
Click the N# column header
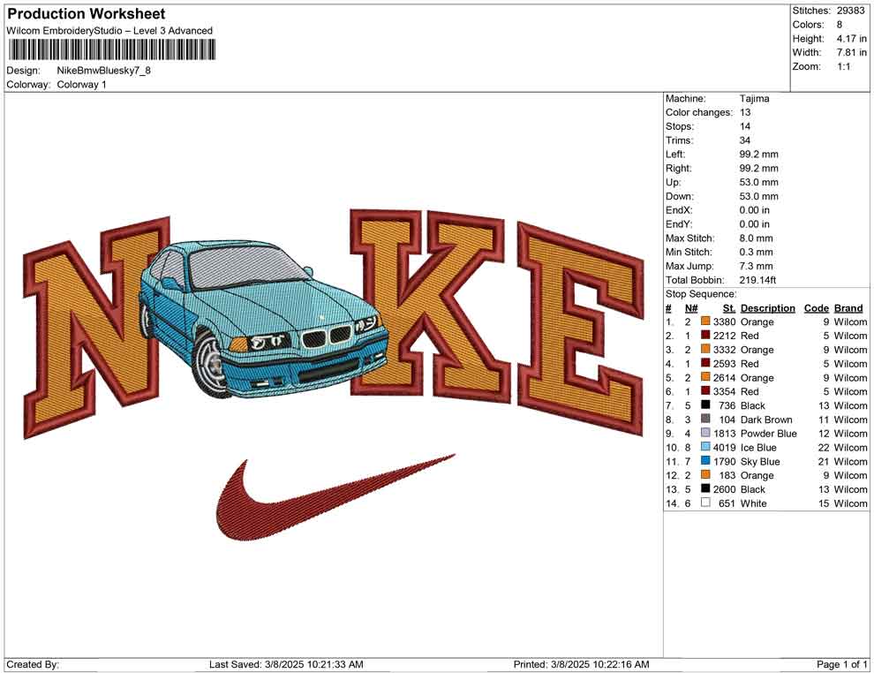pos(691,307)
